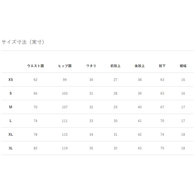The height and width of the screenshot is (194, 194).
Task: Click the 股下 column header
Action: point(162,66)
